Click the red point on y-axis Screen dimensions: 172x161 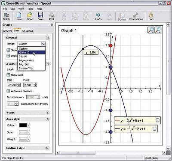(111, 45)
